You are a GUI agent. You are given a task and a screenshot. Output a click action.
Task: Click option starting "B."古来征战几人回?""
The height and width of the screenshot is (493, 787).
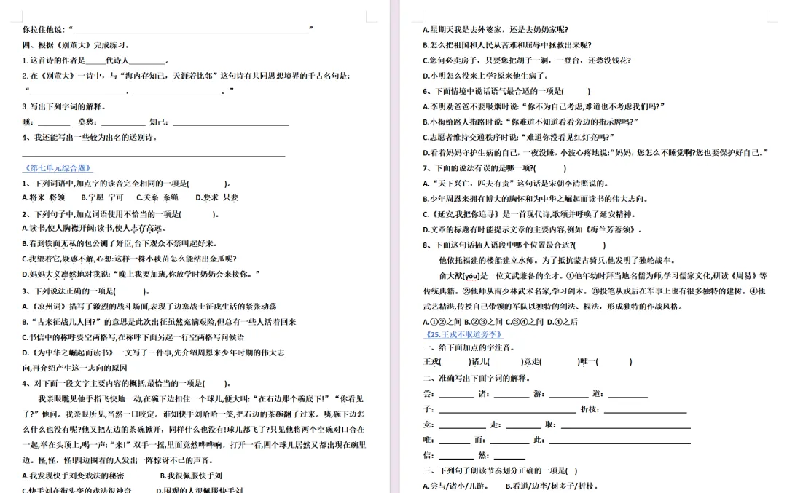(x=159, y=322)
